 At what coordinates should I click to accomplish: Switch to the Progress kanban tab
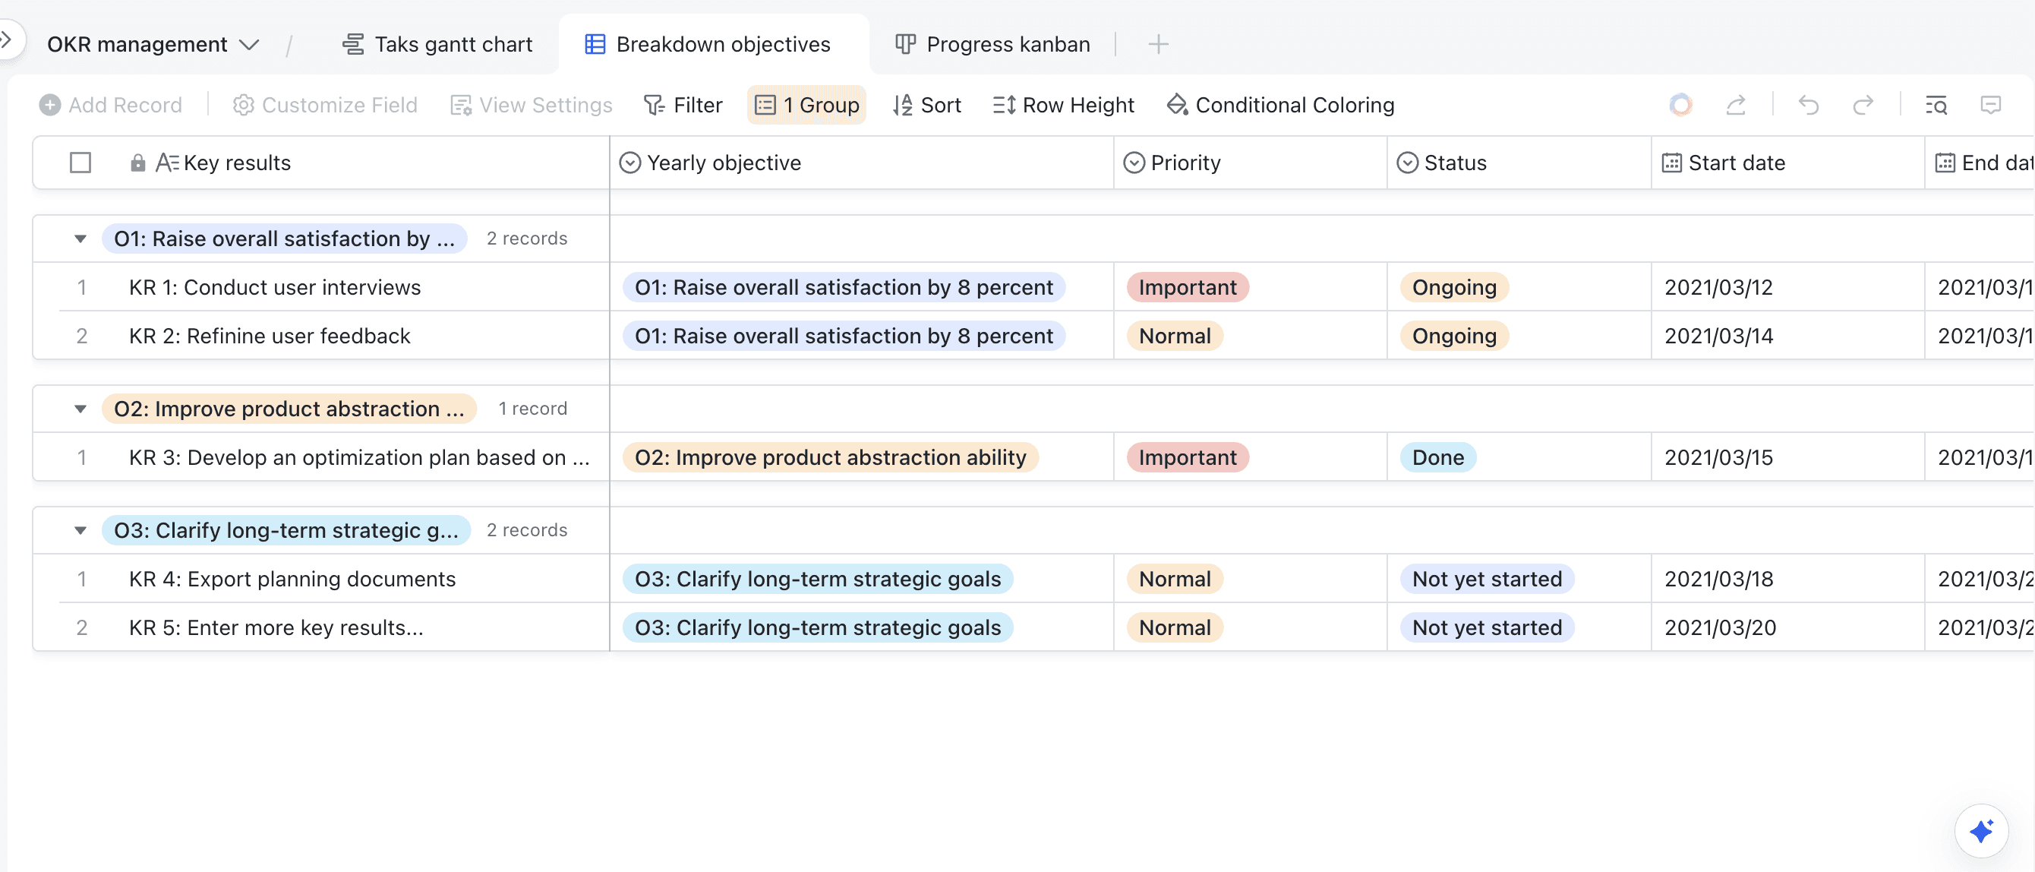click(x=992, y=44)
